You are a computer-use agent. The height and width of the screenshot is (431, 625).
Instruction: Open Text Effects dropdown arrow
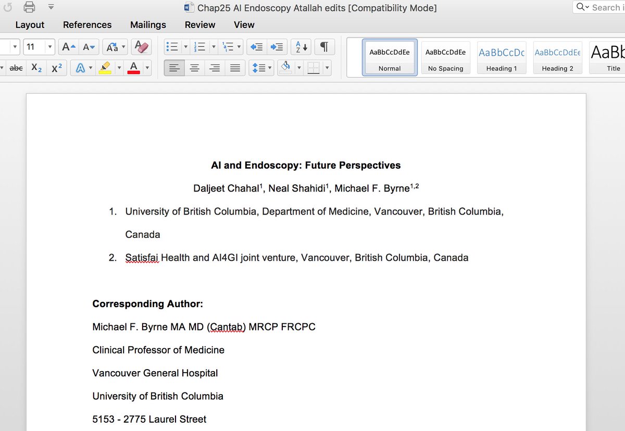(91, 68)
